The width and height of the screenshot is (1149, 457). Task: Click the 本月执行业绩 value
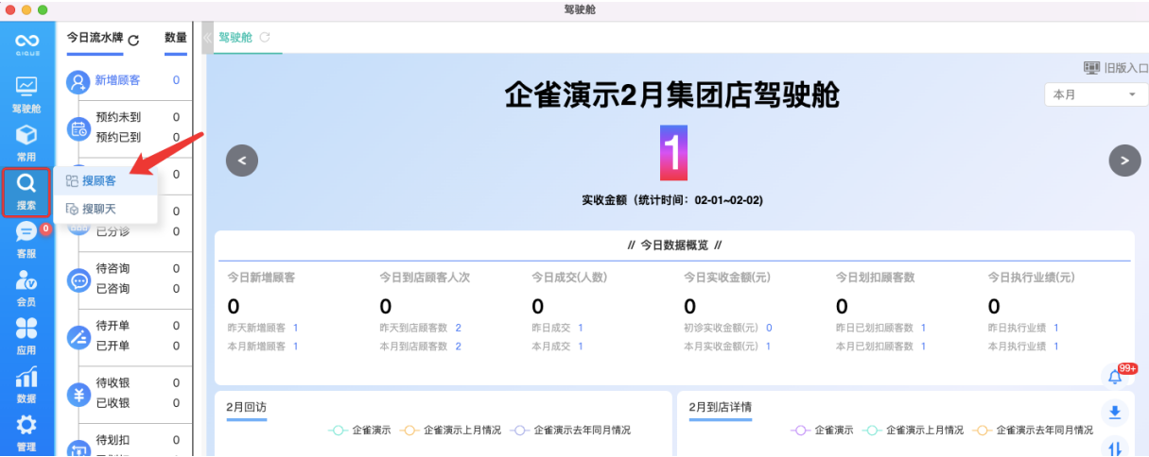click(x=1056, y=347)
